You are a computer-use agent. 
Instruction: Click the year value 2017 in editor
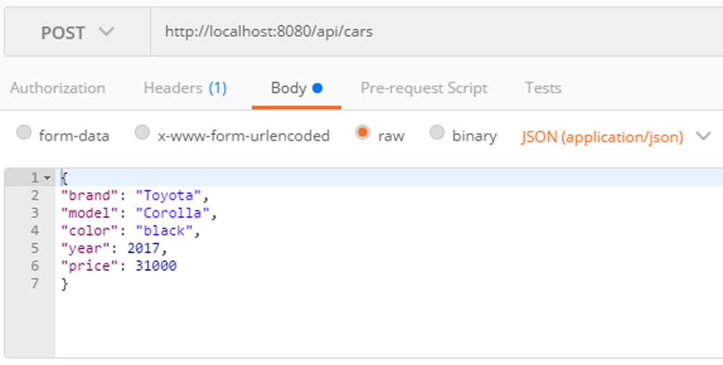[x=143, y=249]
